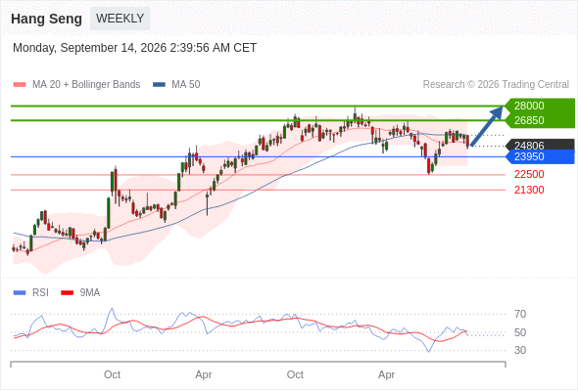Viewport: 578px width, 391px height.
Task: Click the red MA 20 legend swatch
Action: [x=20, y=85]
